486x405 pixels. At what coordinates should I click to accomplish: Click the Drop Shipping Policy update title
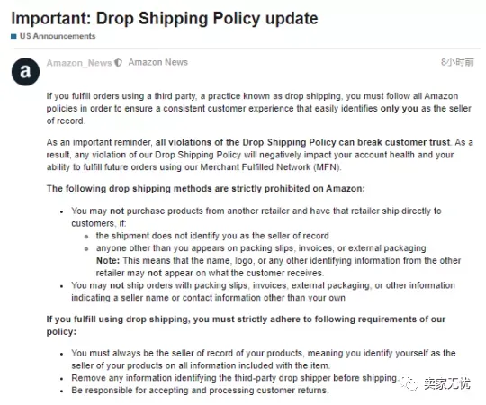[165, 18]
